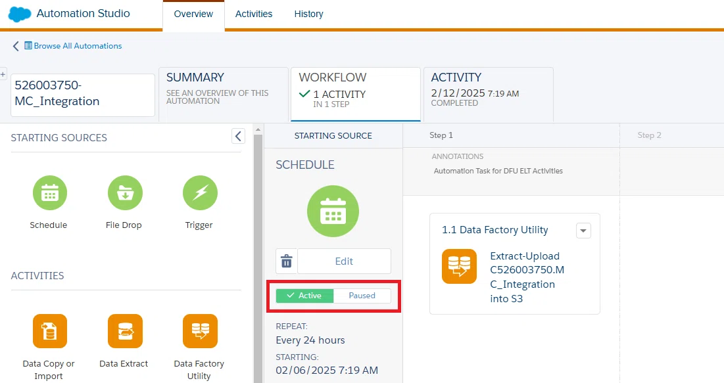Click the 'Automation Studio' title text
The width and height of the screenshot is (724, 383).
(83, 13)
